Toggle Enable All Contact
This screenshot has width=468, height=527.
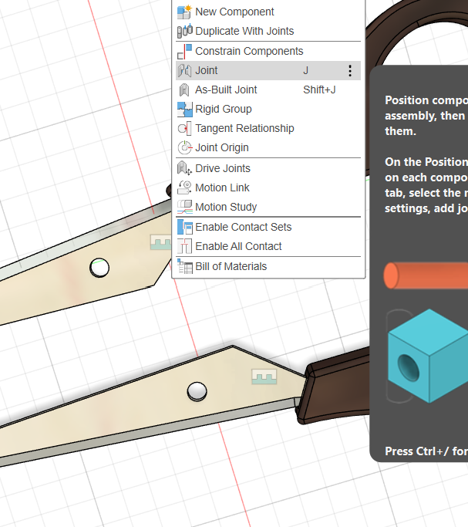pos(238,246)
